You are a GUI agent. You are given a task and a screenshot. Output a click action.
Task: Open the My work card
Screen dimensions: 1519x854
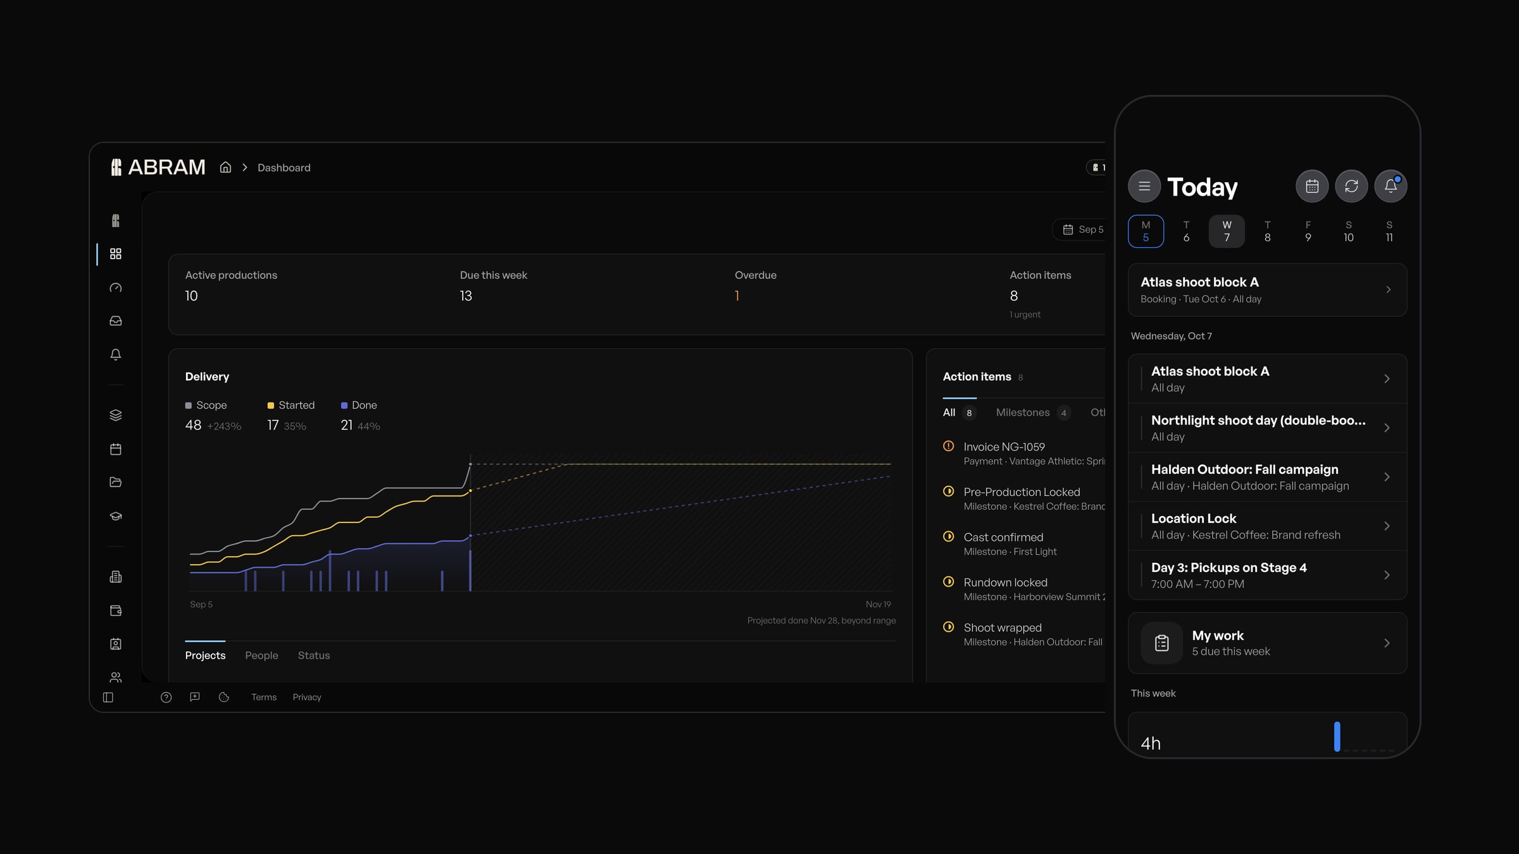tap(1267, 643)
